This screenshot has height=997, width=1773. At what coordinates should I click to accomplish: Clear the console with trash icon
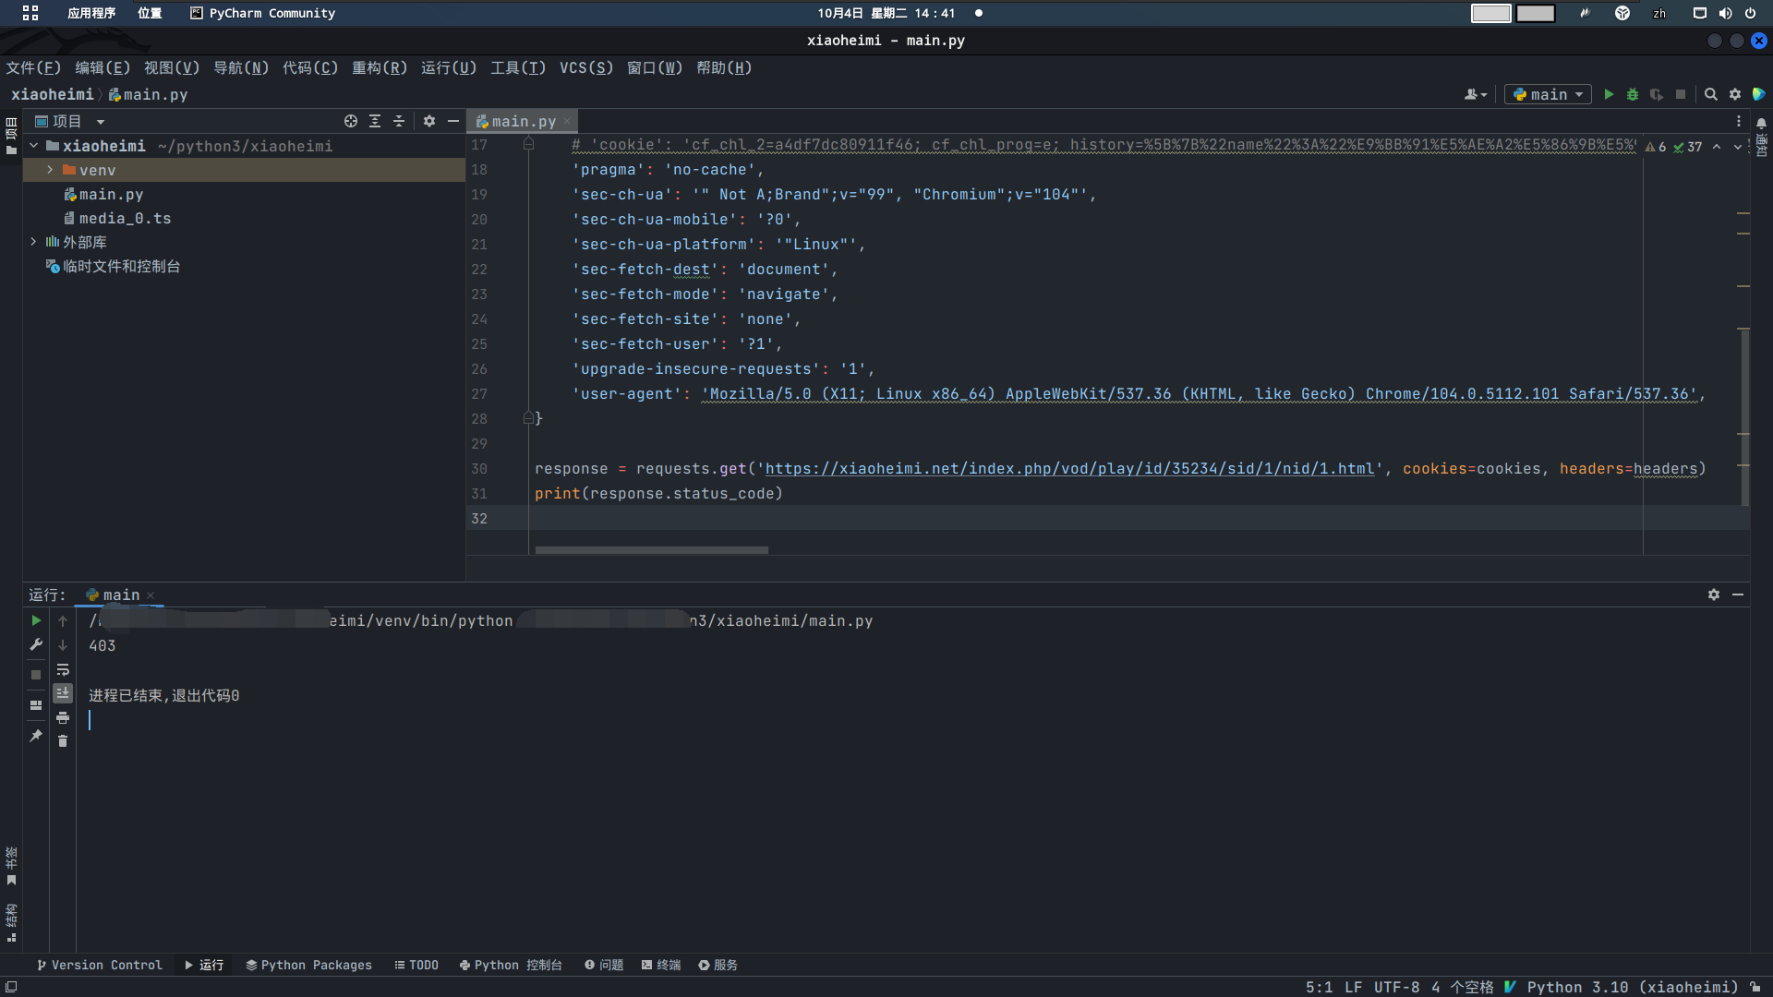coord(63,741)
